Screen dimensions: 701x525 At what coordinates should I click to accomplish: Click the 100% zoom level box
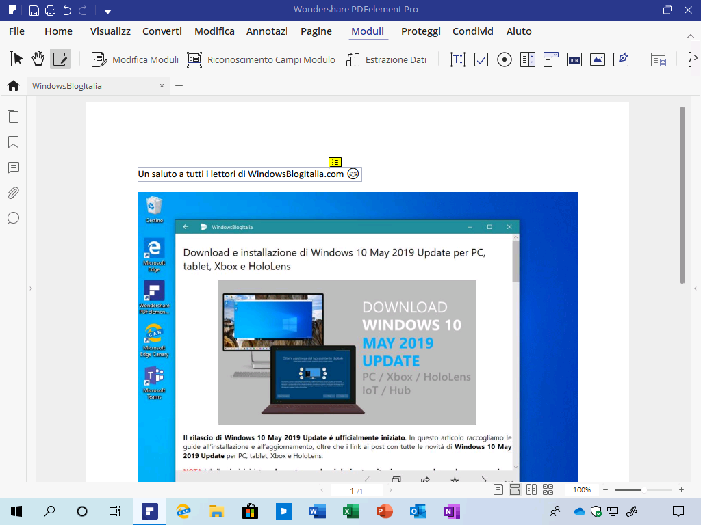click(x=582, y=489)
